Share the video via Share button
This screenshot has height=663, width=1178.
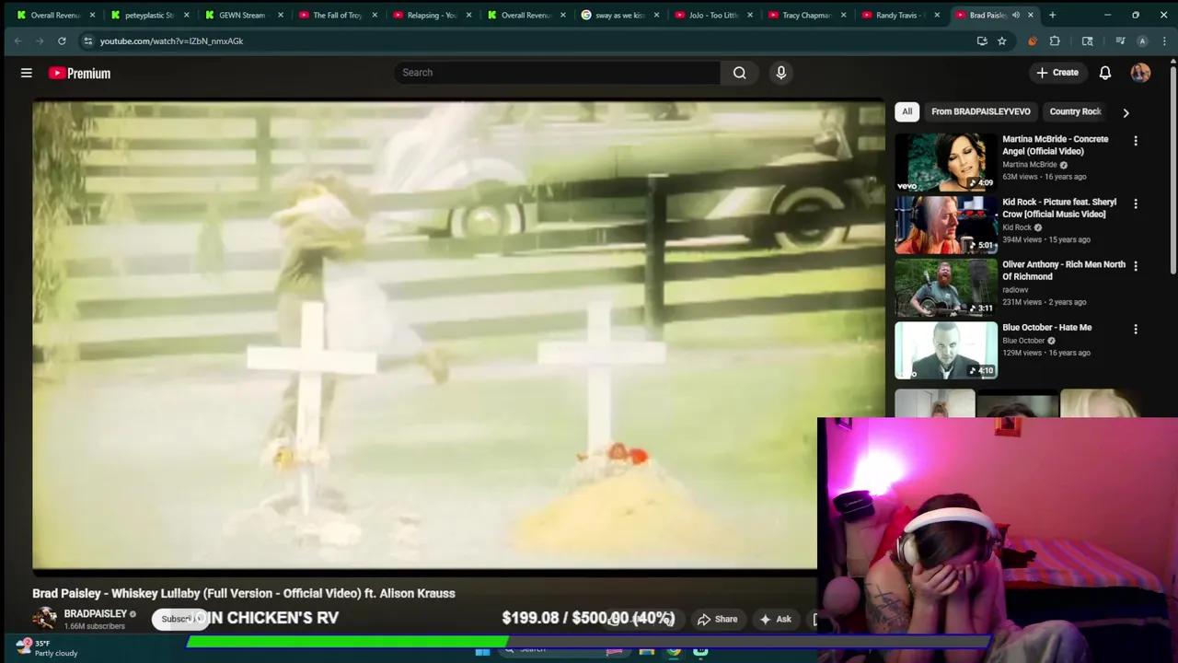pyautogui.click(x=717, y=620)
